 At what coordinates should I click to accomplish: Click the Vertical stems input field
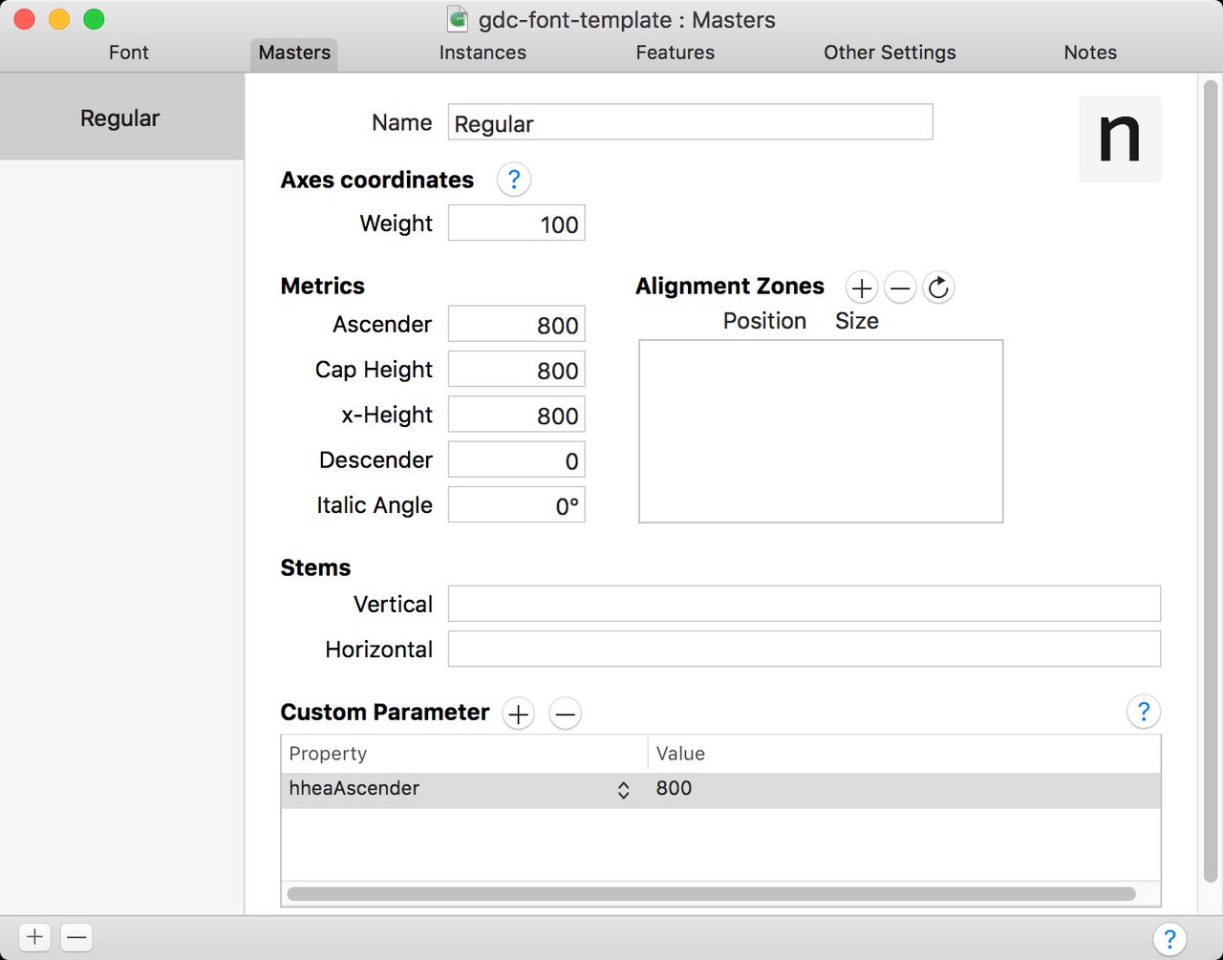pyautogui.click(x=804, y=605)
